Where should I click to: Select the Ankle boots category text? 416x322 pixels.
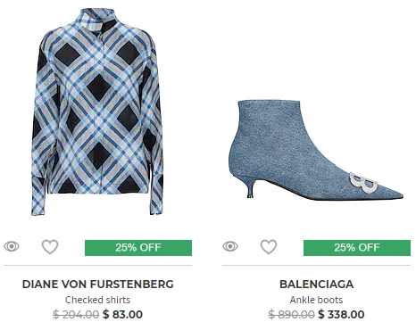[317, 300]
